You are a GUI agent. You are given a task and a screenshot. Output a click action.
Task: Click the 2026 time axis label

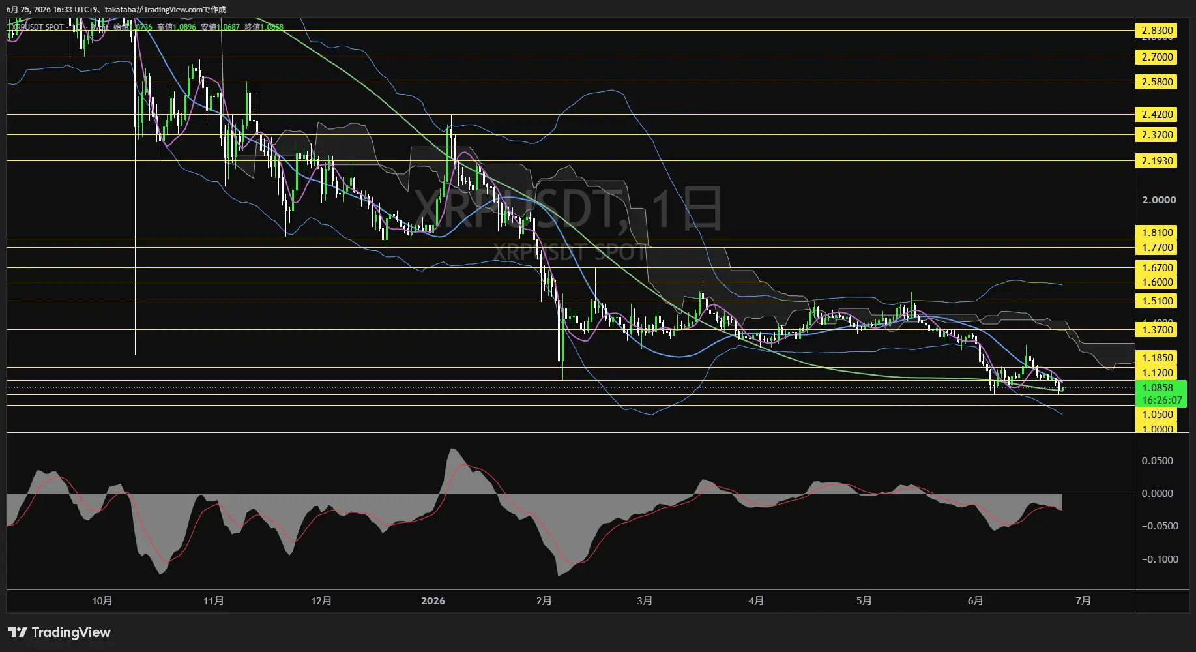[433, 601]
